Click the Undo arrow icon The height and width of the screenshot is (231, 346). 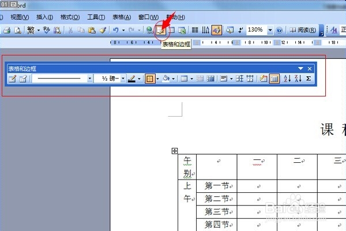(x=116, y=30)
